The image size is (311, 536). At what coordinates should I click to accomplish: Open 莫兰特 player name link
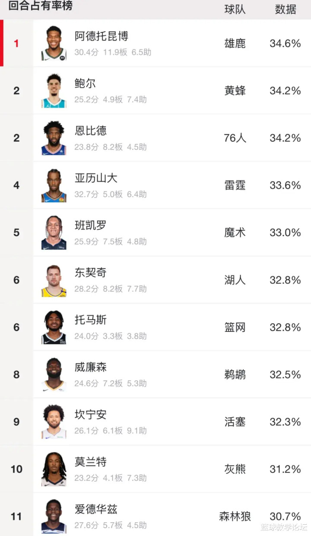coord(91,462)
